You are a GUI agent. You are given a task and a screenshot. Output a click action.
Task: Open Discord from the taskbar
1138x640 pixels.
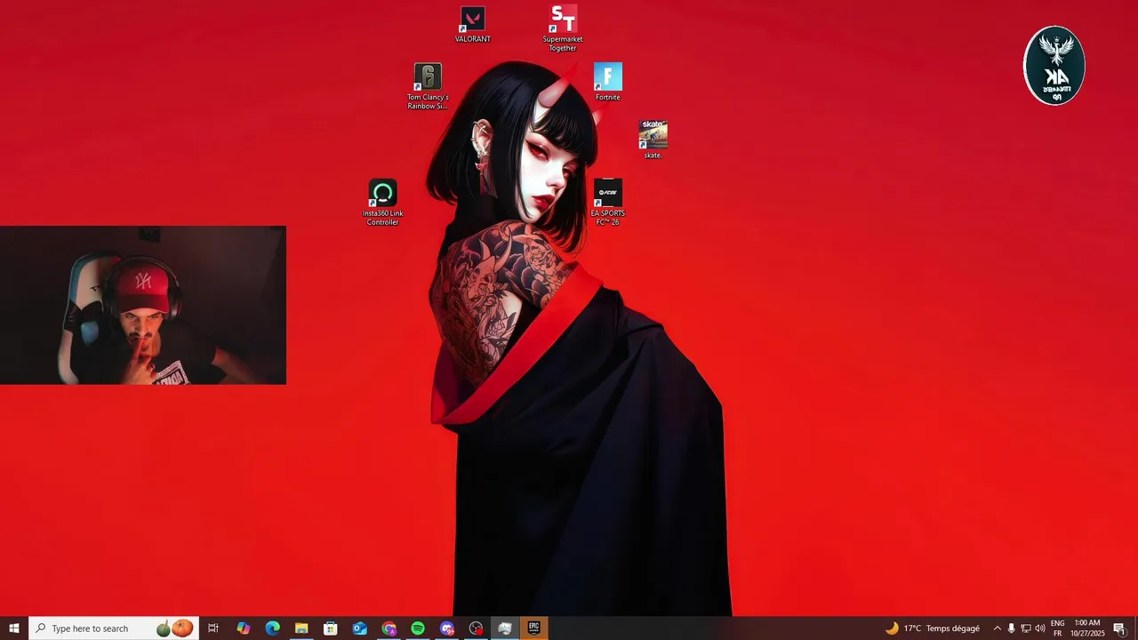click(x=447, y=628)
